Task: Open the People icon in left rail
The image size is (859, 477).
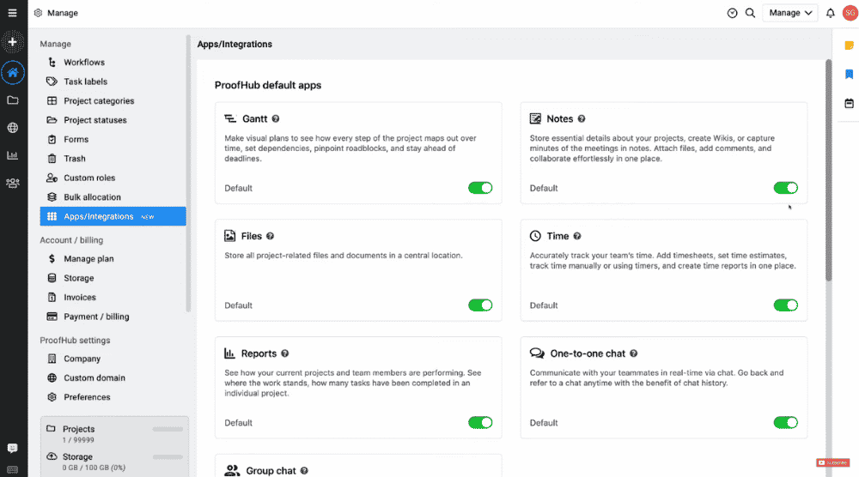Action: point(13,184)
